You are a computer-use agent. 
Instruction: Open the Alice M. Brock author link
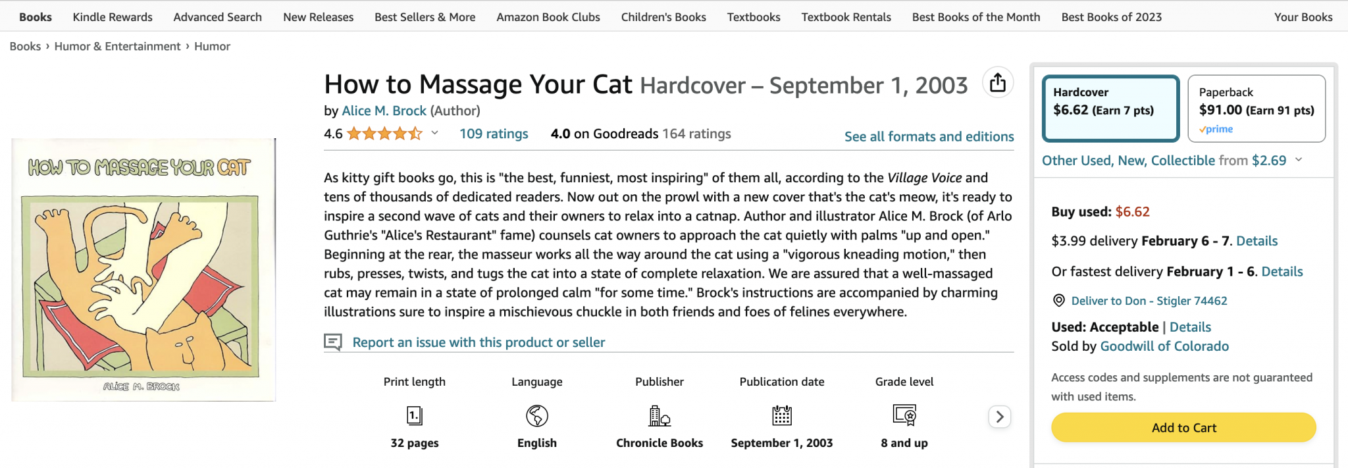384,111
